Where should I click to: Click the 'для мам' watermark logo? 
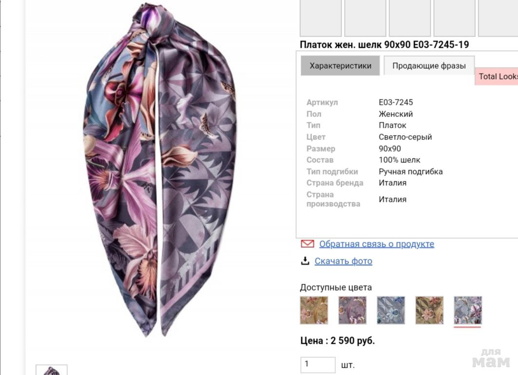(x=491, y=358)
